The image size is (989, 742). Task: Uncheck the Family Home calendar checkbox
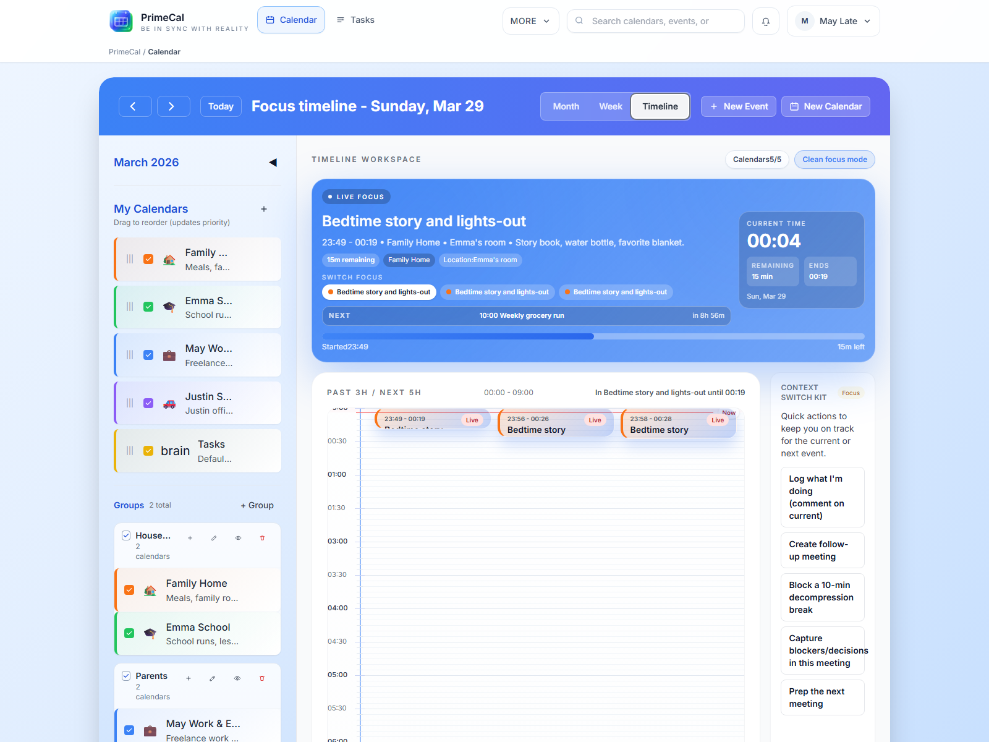coord(148,259)
